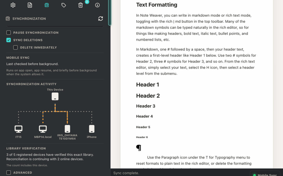Image resolution: width=283 pixels, height=176 pixels.
Task: Click 'Runs on app open' description text
Action: pos(51,72)
